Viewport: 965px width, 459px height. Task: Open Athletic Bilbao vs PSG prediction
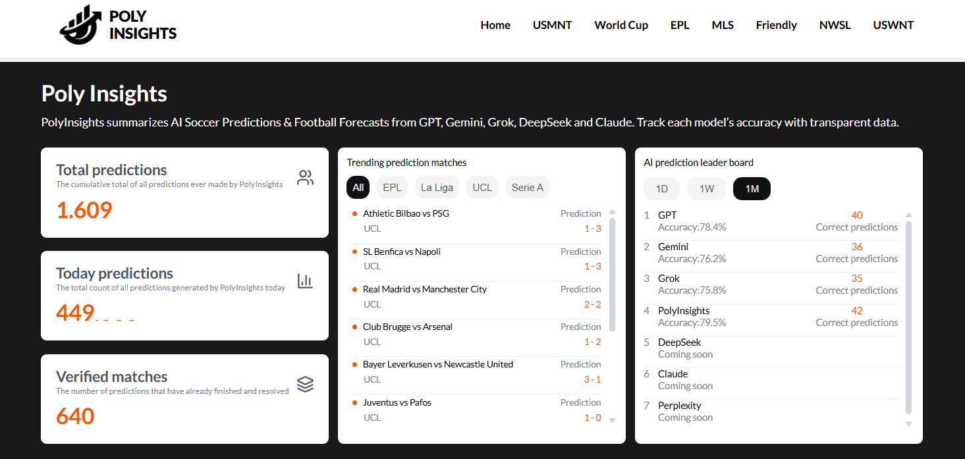pyautogui.click(x=406, y=214)
